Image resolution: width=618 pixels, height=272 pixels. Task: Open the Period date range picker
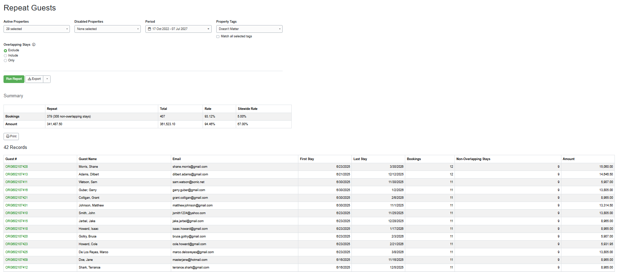pos(179,29)
